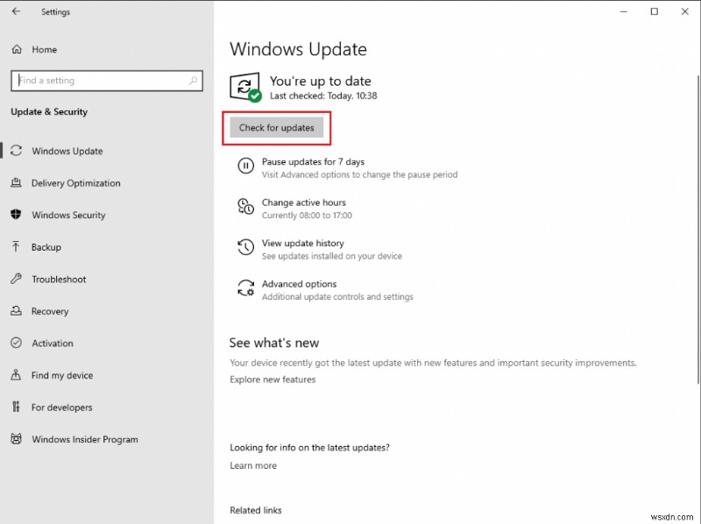Screen dimensions: 701x524
Task: Open Advanced options
Action: [x=299, y=284]
